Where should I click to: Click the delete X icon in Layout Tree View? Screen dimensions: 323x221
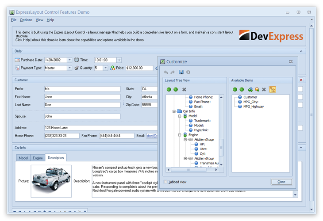coord(184,89)
